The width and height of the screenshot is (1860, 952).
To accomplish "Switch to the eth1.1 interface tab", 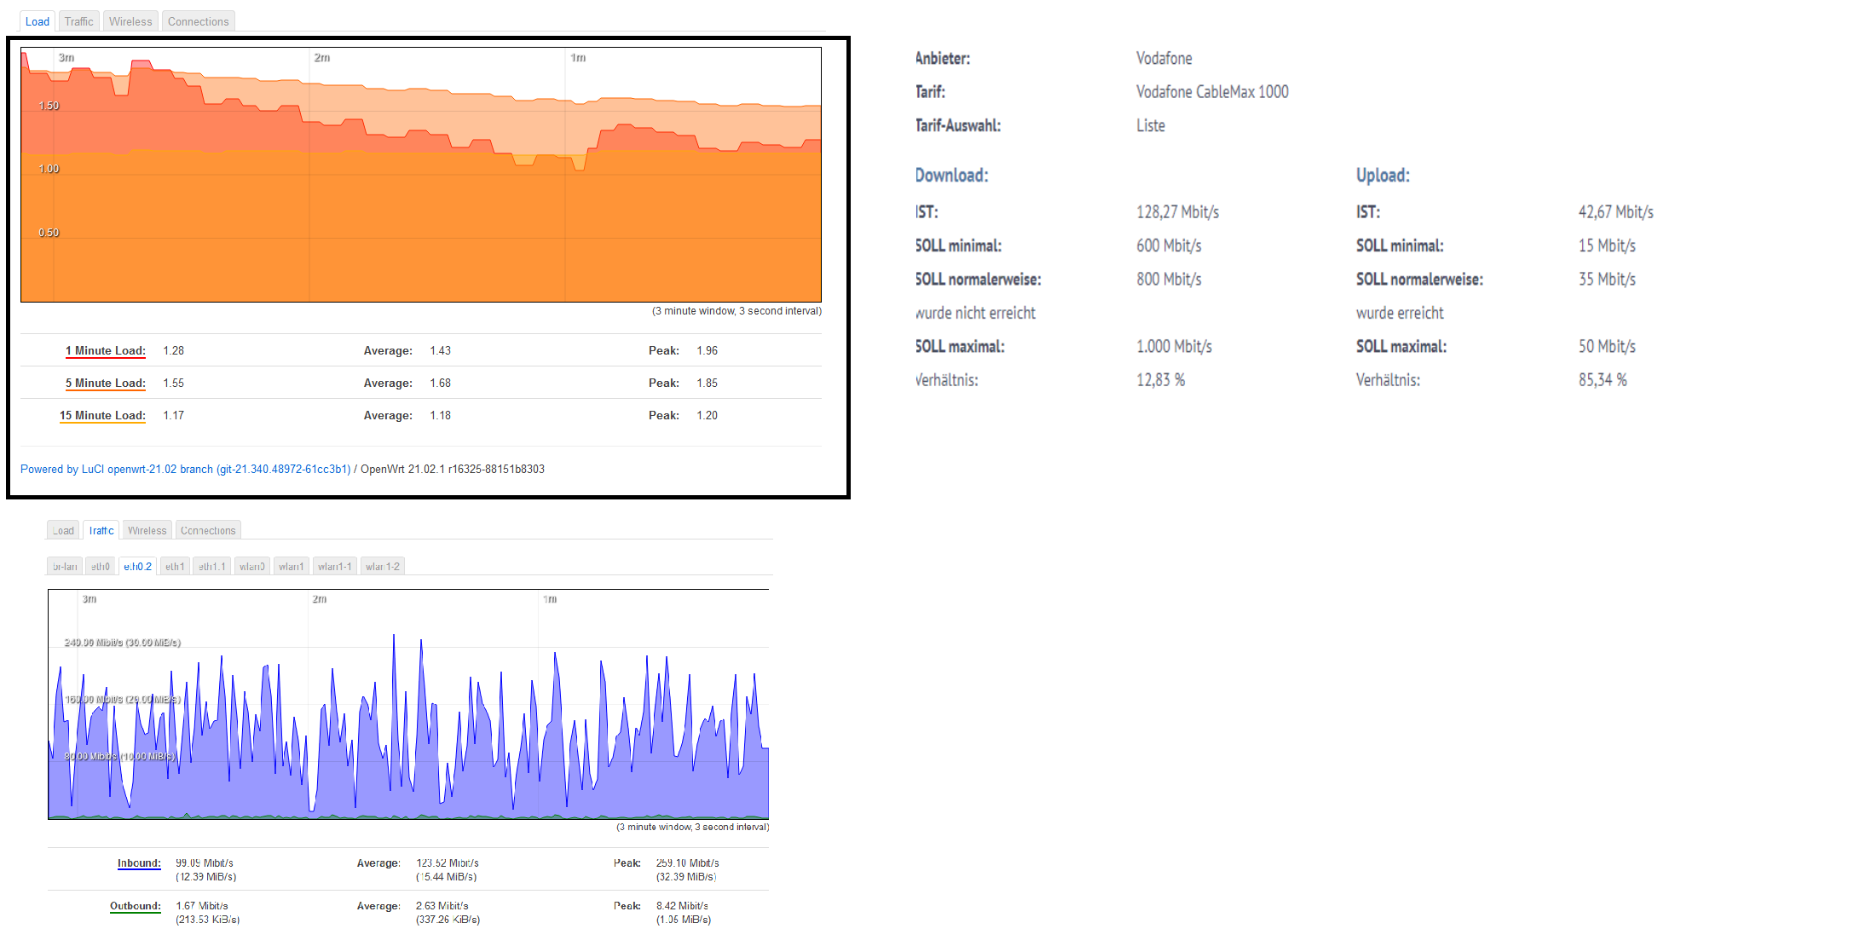I will tap(211, 566).
